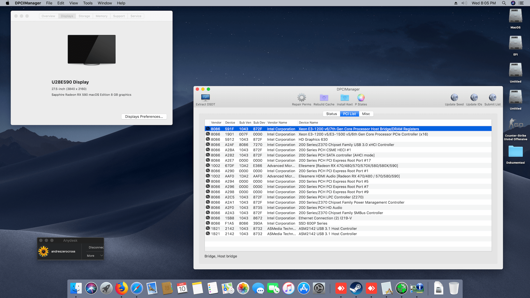This screenshot has height=298, width=530.
Task: Switch to the Status tab
Action: [x=331, y=114]
